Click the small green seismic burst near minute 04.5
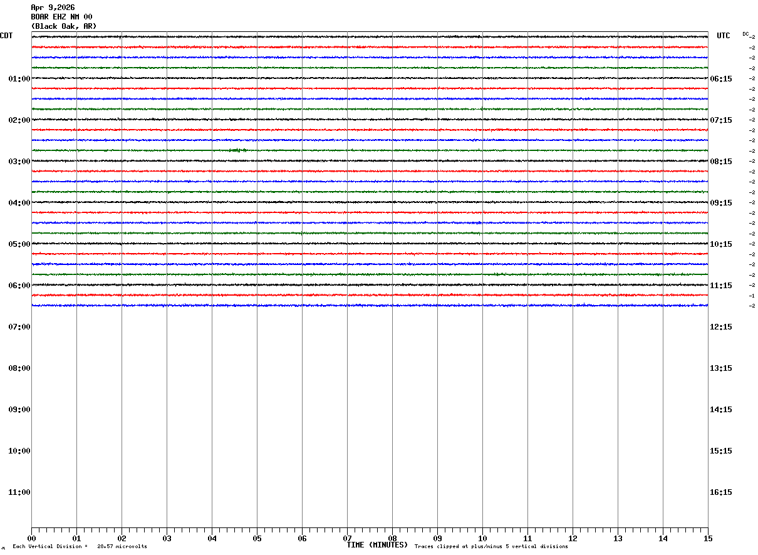 pos(237,150)
